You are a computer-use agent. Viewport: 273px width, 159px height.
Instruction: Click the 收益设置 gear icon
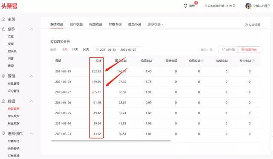[x=246, y=25]
